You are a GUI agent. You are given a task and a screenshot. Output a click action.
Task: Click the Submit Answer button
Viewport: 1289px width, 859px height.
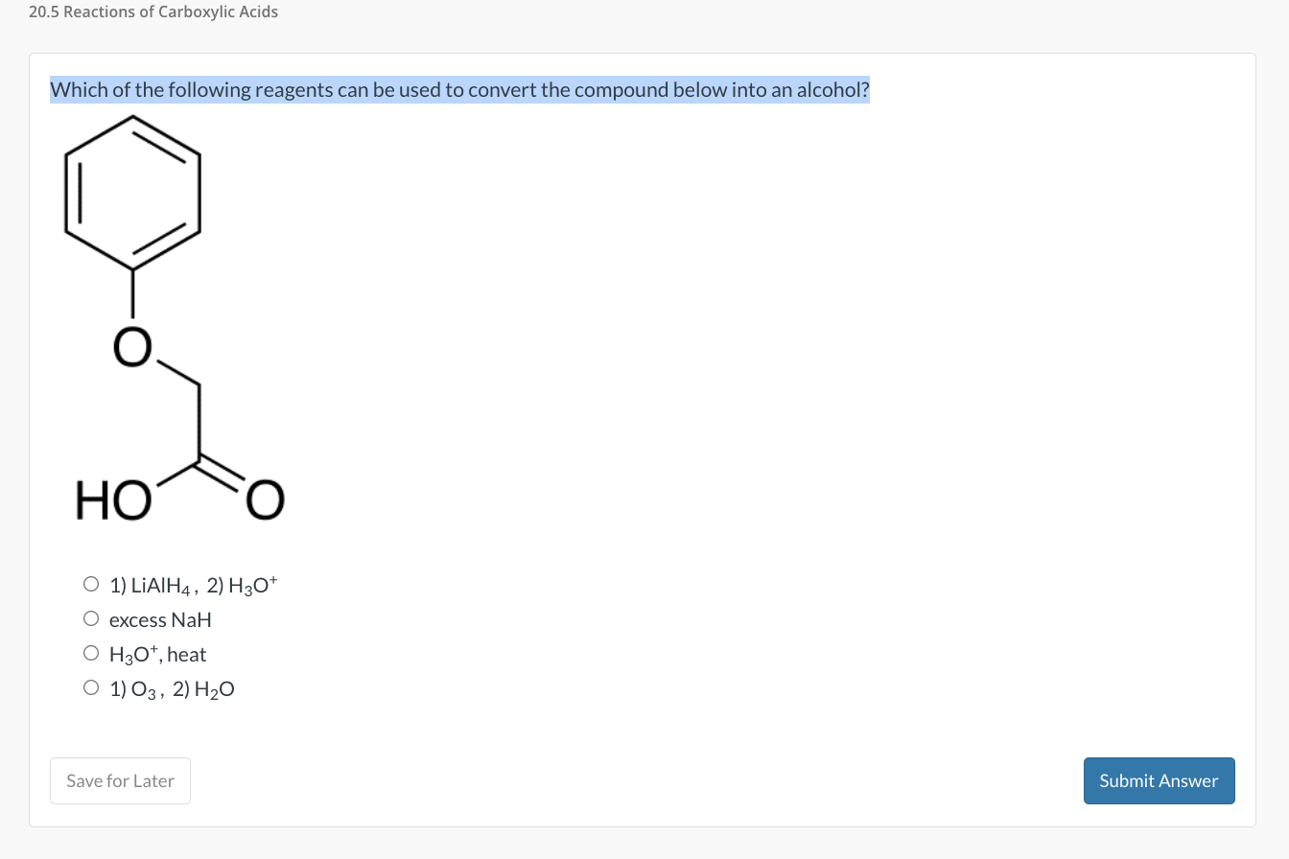1159,780
